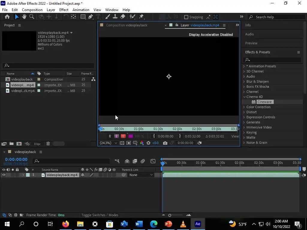Select the Puppet Pin tool
This screenshot has height=230, width=307.
(142, 17)
